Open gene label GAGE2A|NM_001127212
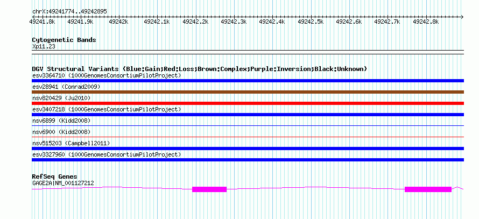The height and width of the screenshot is (219, 479). [x=63, y=183]
